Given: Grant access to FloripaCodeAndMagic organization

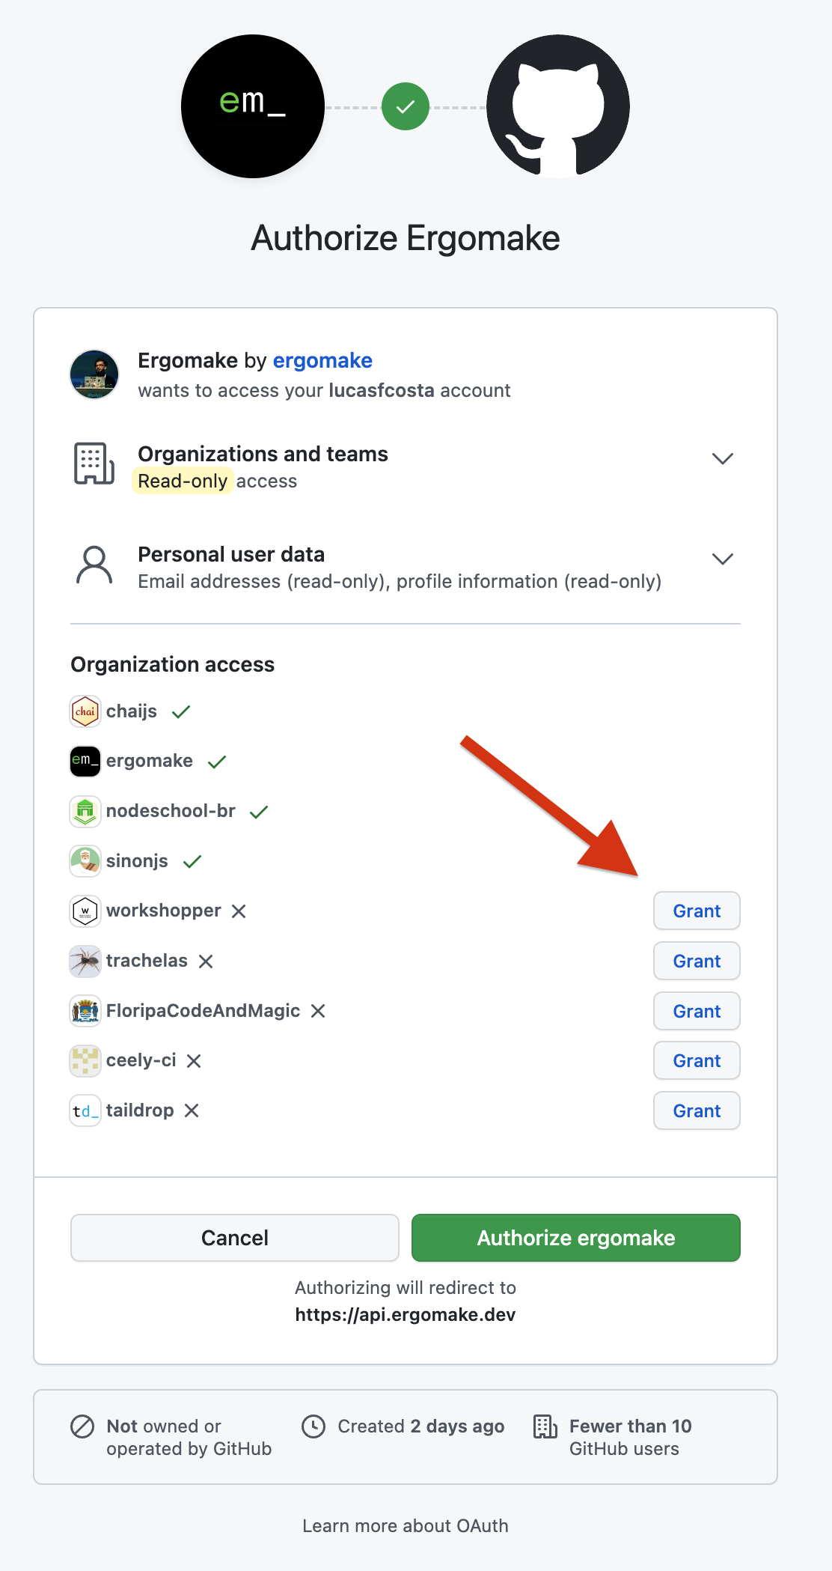Looking at the screenshot, I should pos(697,1011).
